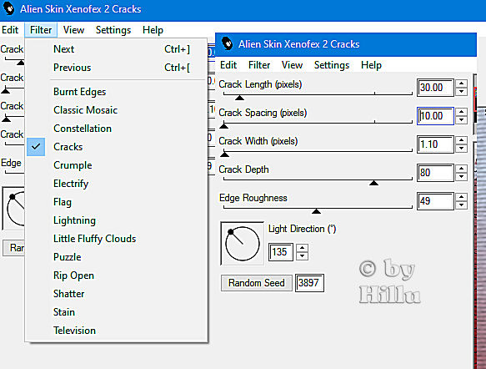Viewport: 486px width, 369px height.
Task: Click the Edge Roughness value field
Action: click(x=435, y=201)
